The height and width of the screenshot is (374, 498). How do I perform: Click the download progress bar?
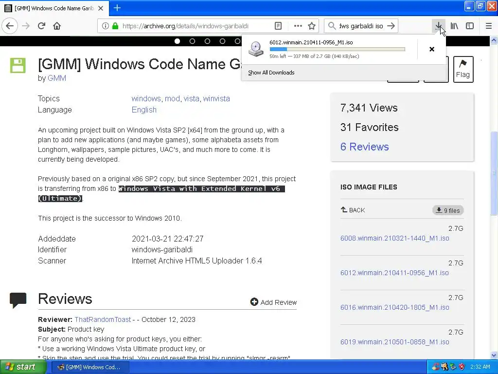tap(338, 49)
